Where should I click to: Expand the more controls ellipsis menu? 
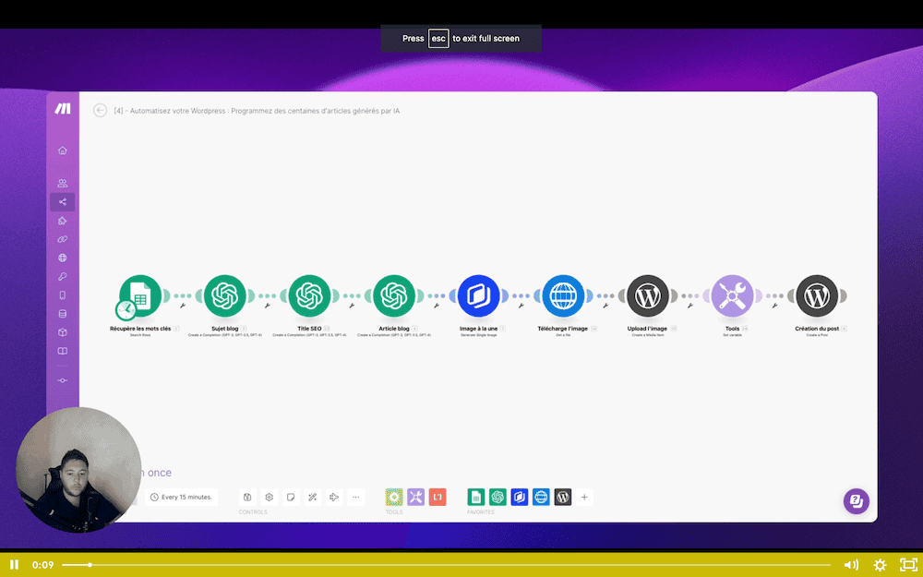pos(356,497)
